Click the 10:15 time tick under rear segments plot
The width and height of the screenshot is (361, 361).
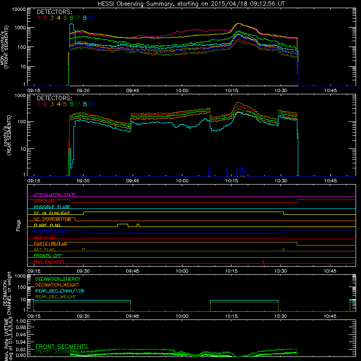(231, 181)
